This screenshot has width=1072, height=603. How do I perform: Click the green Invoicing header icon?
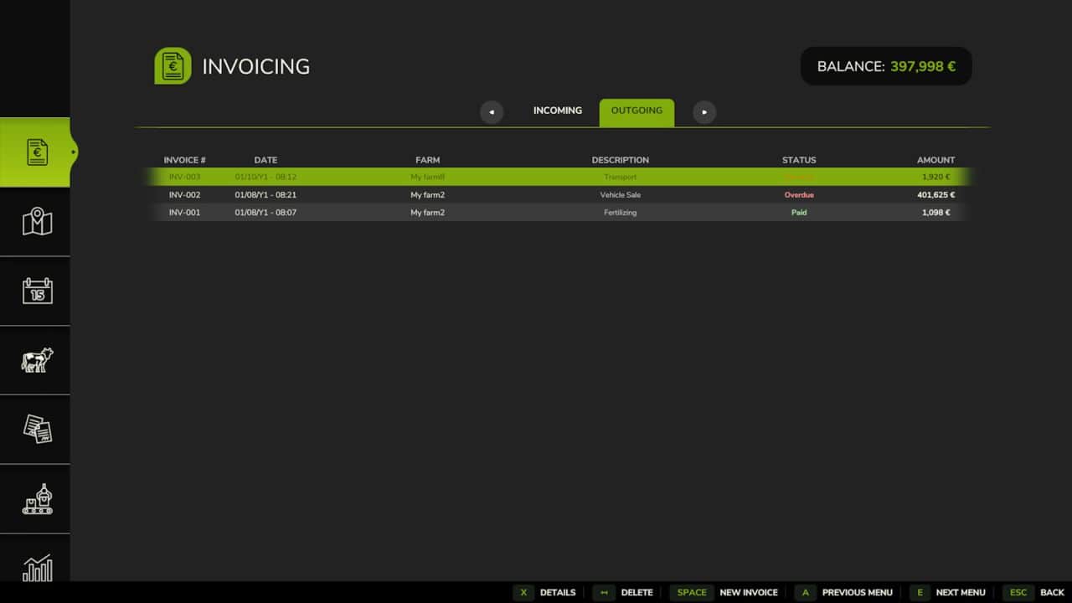pyautogui.click(x=173, y=66)
